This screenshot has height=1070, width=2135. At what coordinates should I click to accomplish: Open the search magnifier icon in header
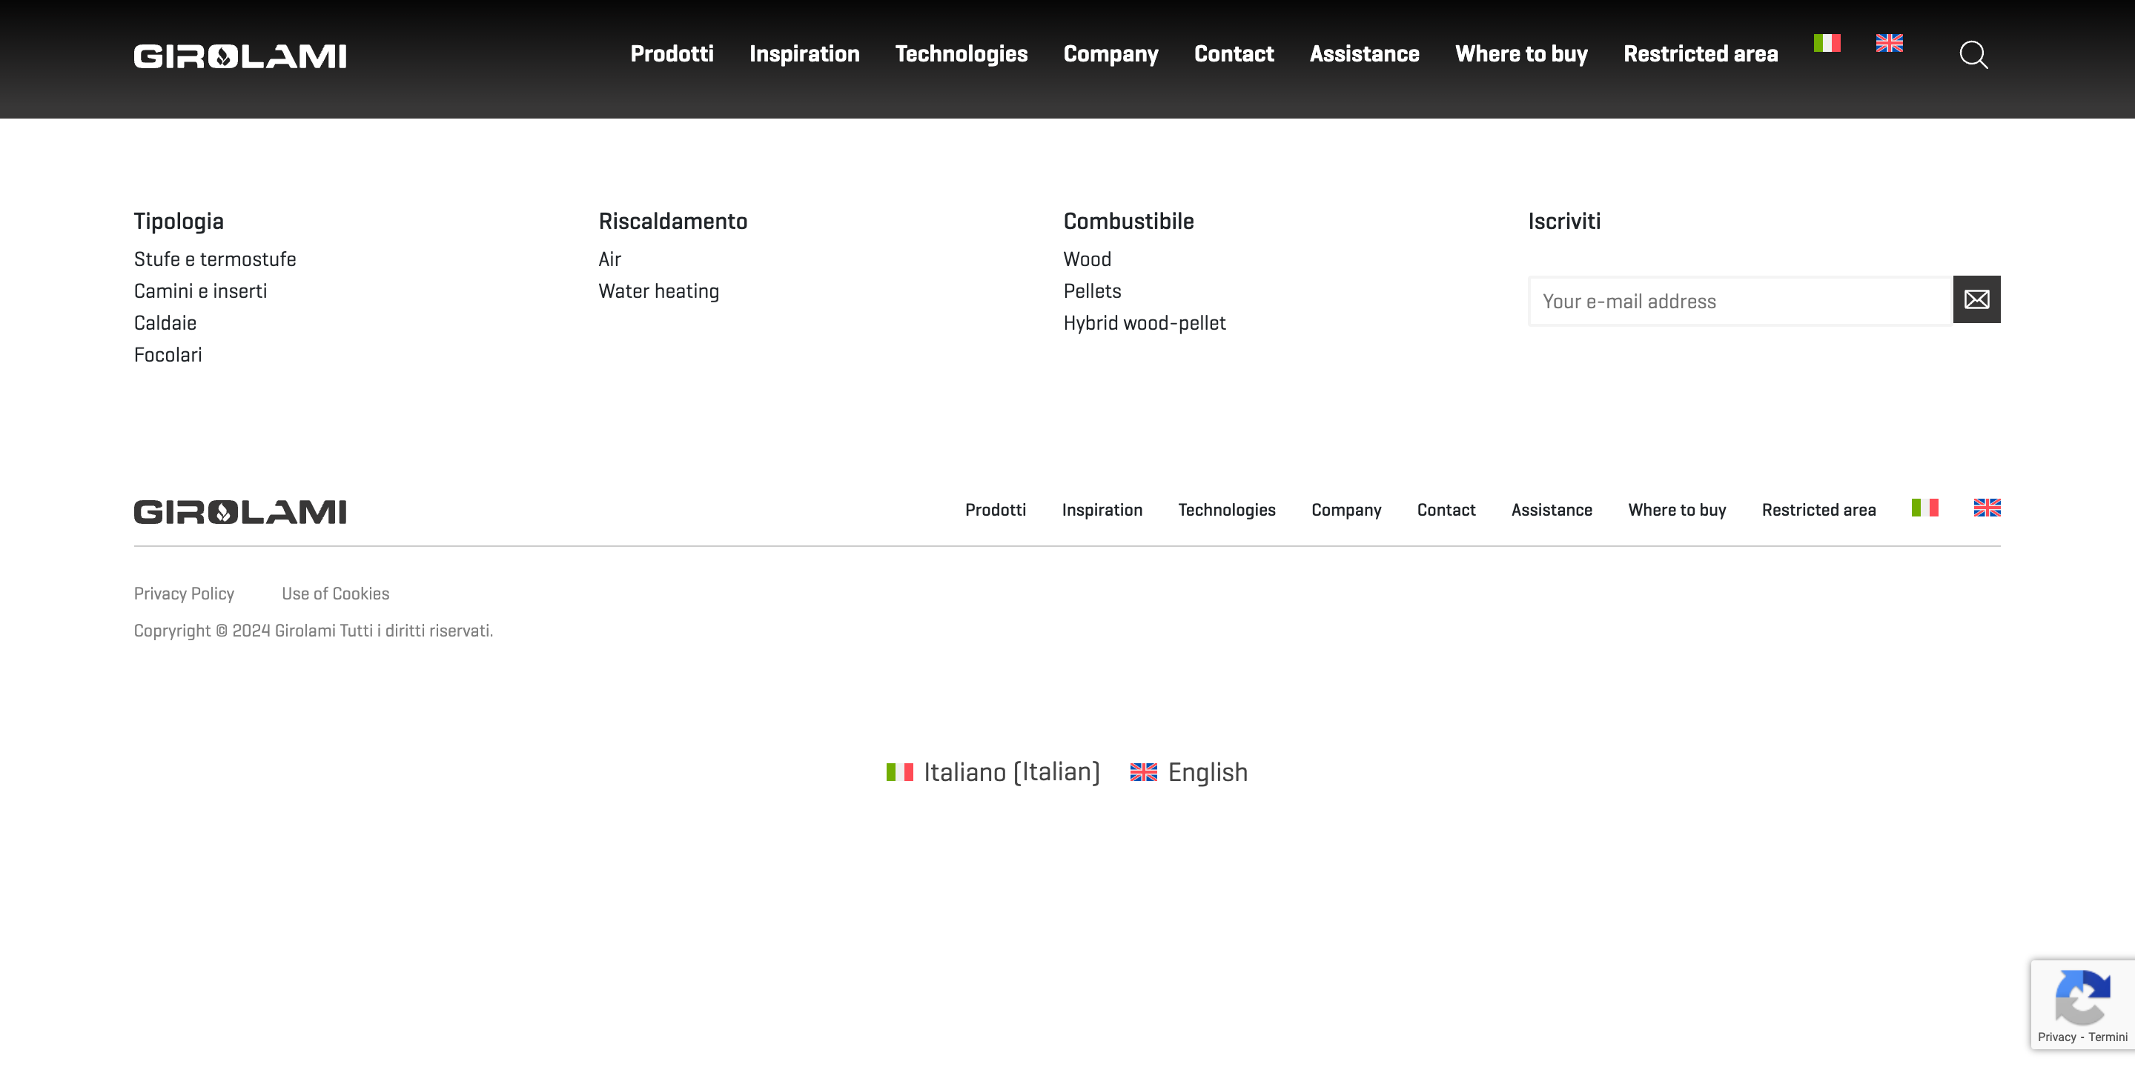click(1973, 55)
